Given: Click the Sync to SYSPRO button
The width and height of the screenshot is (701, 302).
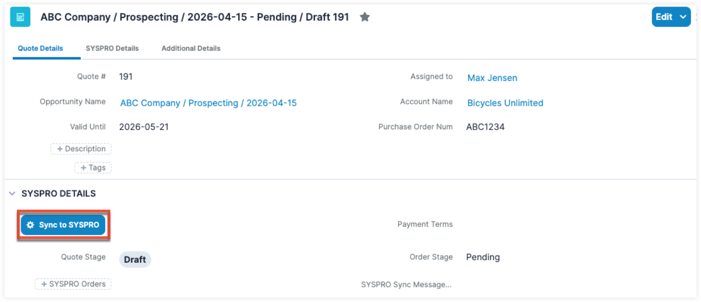Looking at the screenshot, I should click(x=63, y=225).
